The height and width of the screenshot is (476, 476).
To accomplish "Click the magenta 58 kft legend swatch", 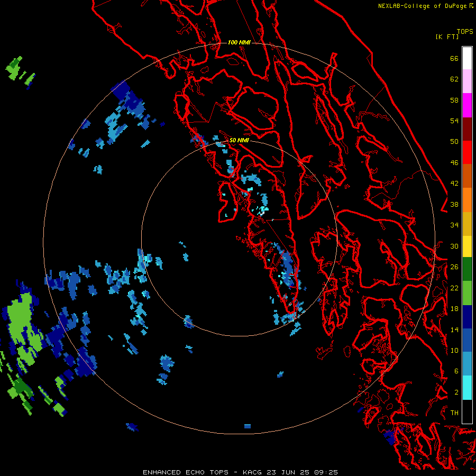I will pyautogui.click(x=467, y=105).
